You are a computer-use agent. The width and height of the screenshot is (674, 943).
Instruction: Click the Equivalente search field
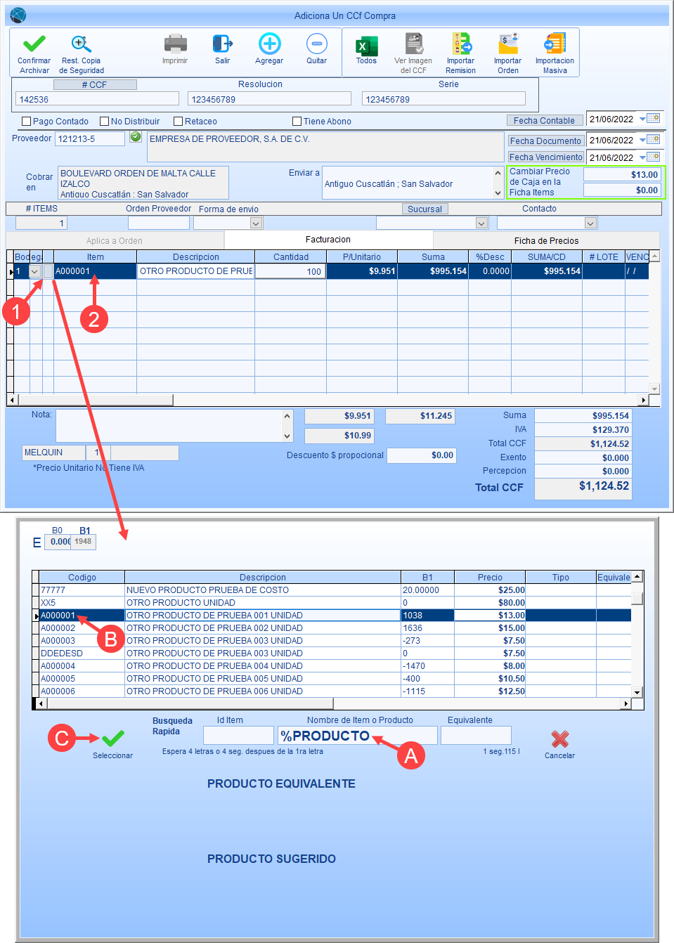pyautogui.click(x=476, y=735)
